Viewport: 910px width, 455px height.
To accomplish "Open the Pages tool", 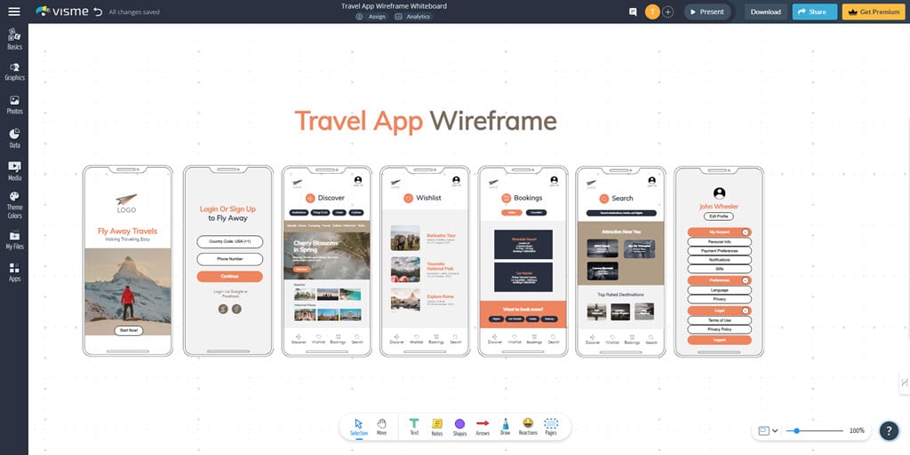I will [551, 428].
